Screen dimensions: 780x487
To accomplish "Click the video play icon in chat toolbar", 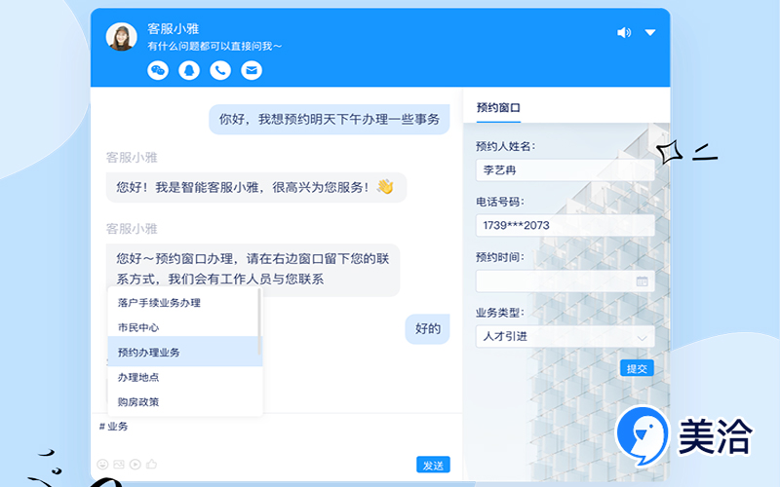I will (136, 465).
